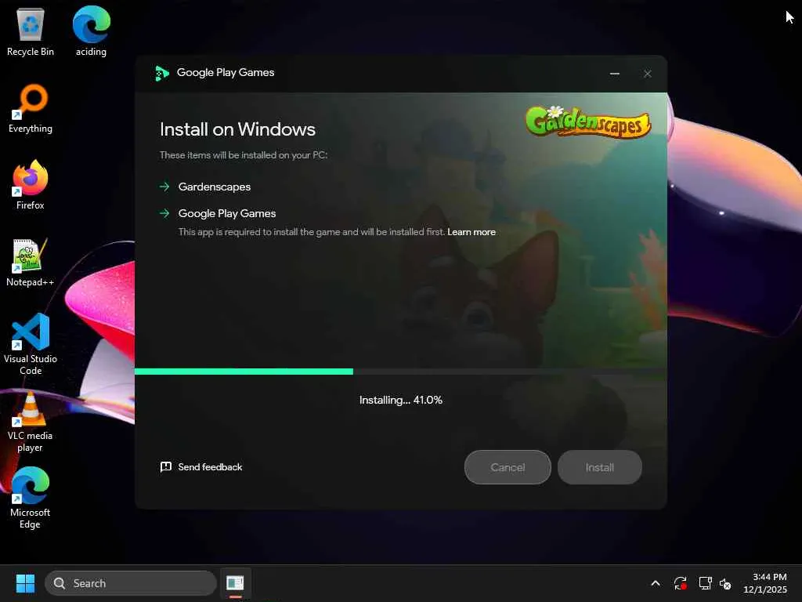
Task: Open the network display tray icon
Action: pyautogui.click(x=706, y=583)
